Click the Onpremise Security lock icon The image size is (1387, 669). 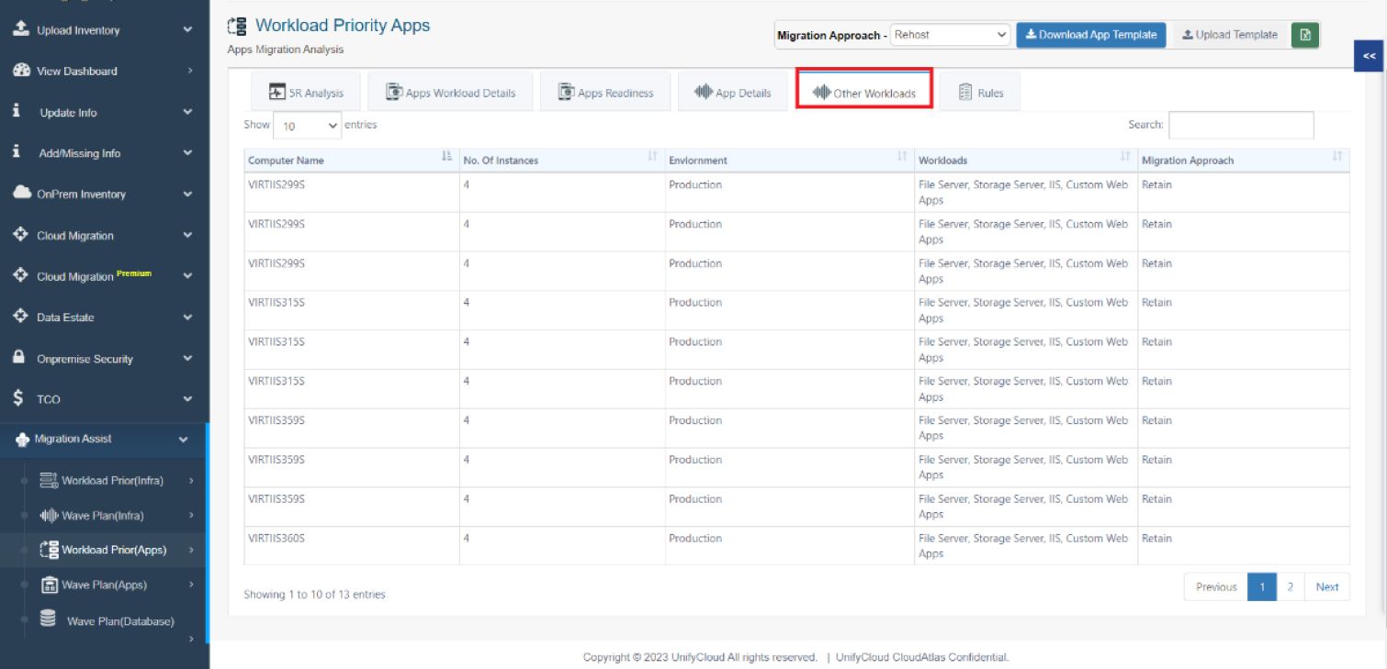[18, 358]
